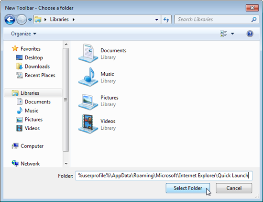263x202 pixels.
Task: Click the search magnifier icon
Action: pos(254,20)
